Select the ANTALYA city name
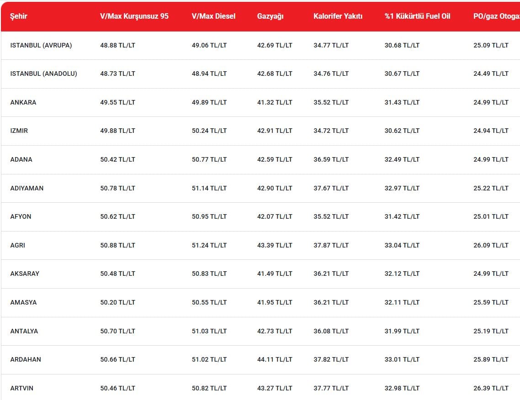 pyautogui.click(x=24, y=331)
